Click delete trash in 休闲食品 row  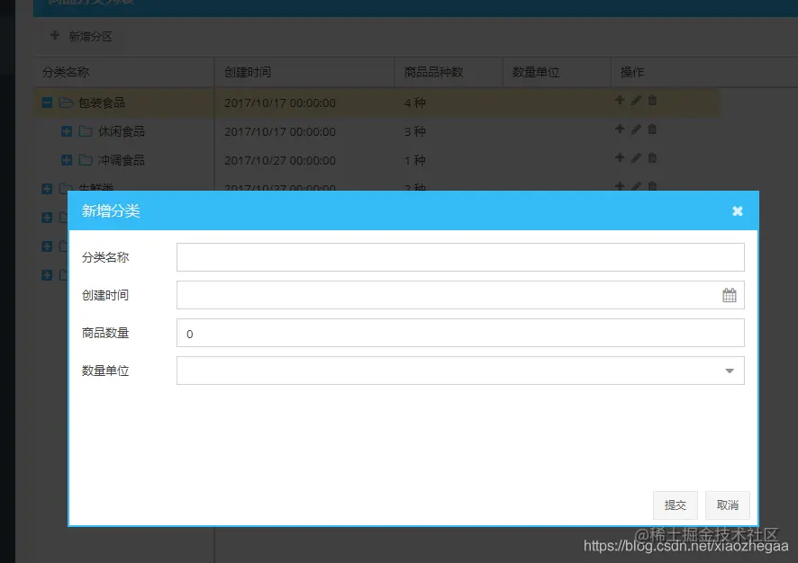652,130
